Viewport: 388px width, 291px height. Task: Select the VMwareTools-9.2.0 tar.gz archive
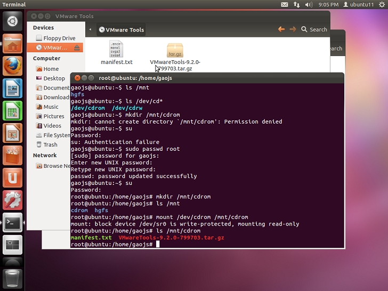[x=175, y=50]
